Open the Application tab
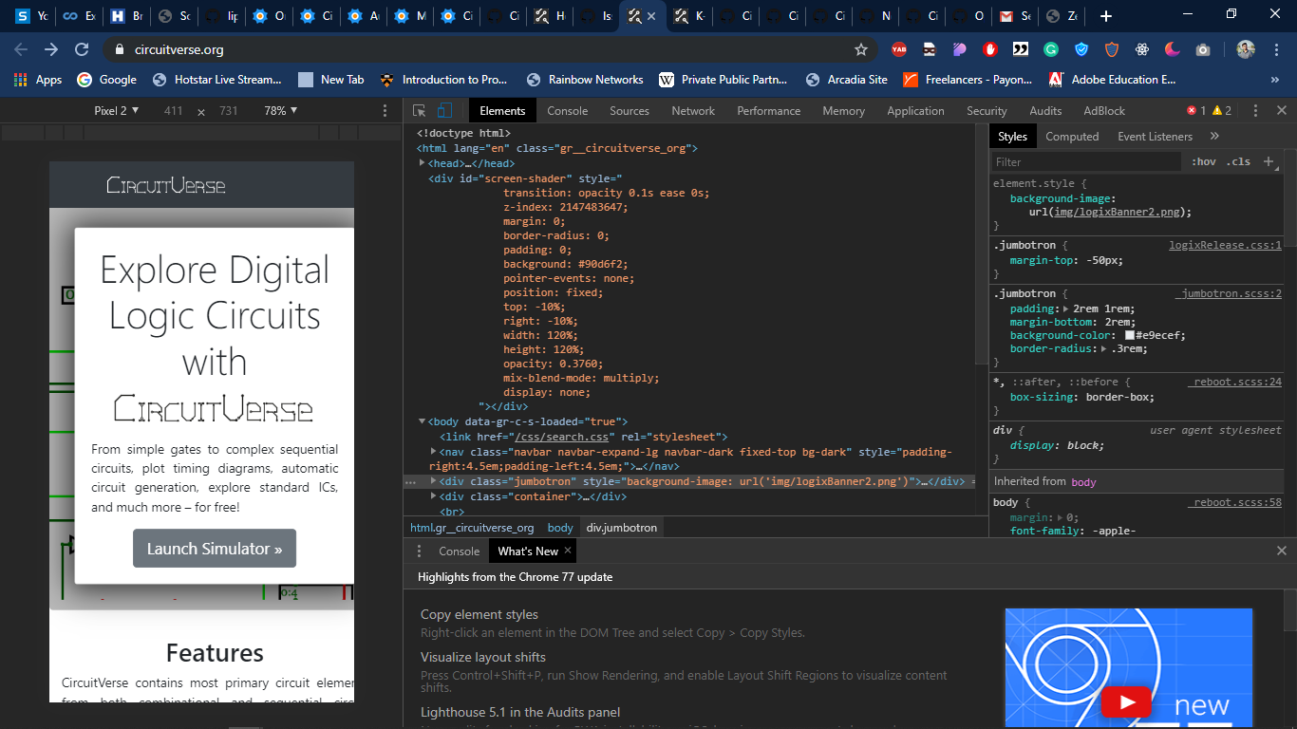Screen dimensions: 1297x729 [915, 111]
